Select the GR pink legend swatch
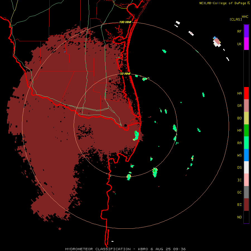 click(x=246, y=106)
